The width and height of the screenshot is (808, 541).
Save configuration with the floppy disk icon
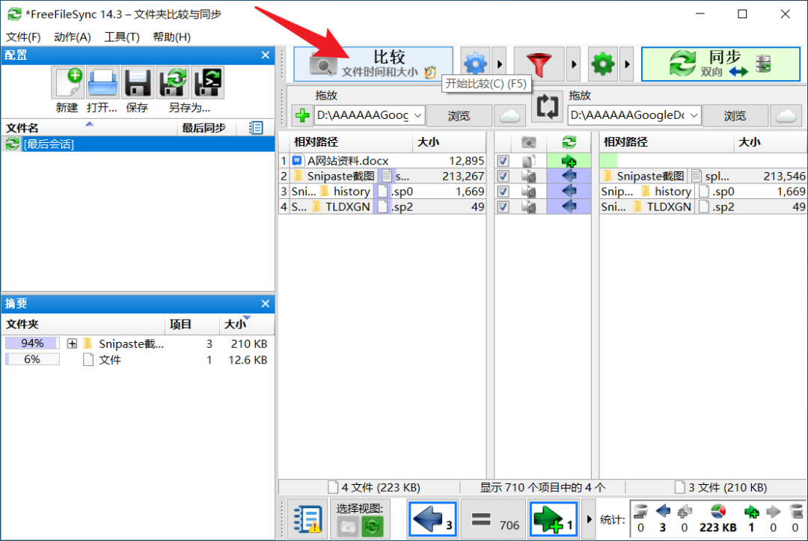click(x=138, y=82)
